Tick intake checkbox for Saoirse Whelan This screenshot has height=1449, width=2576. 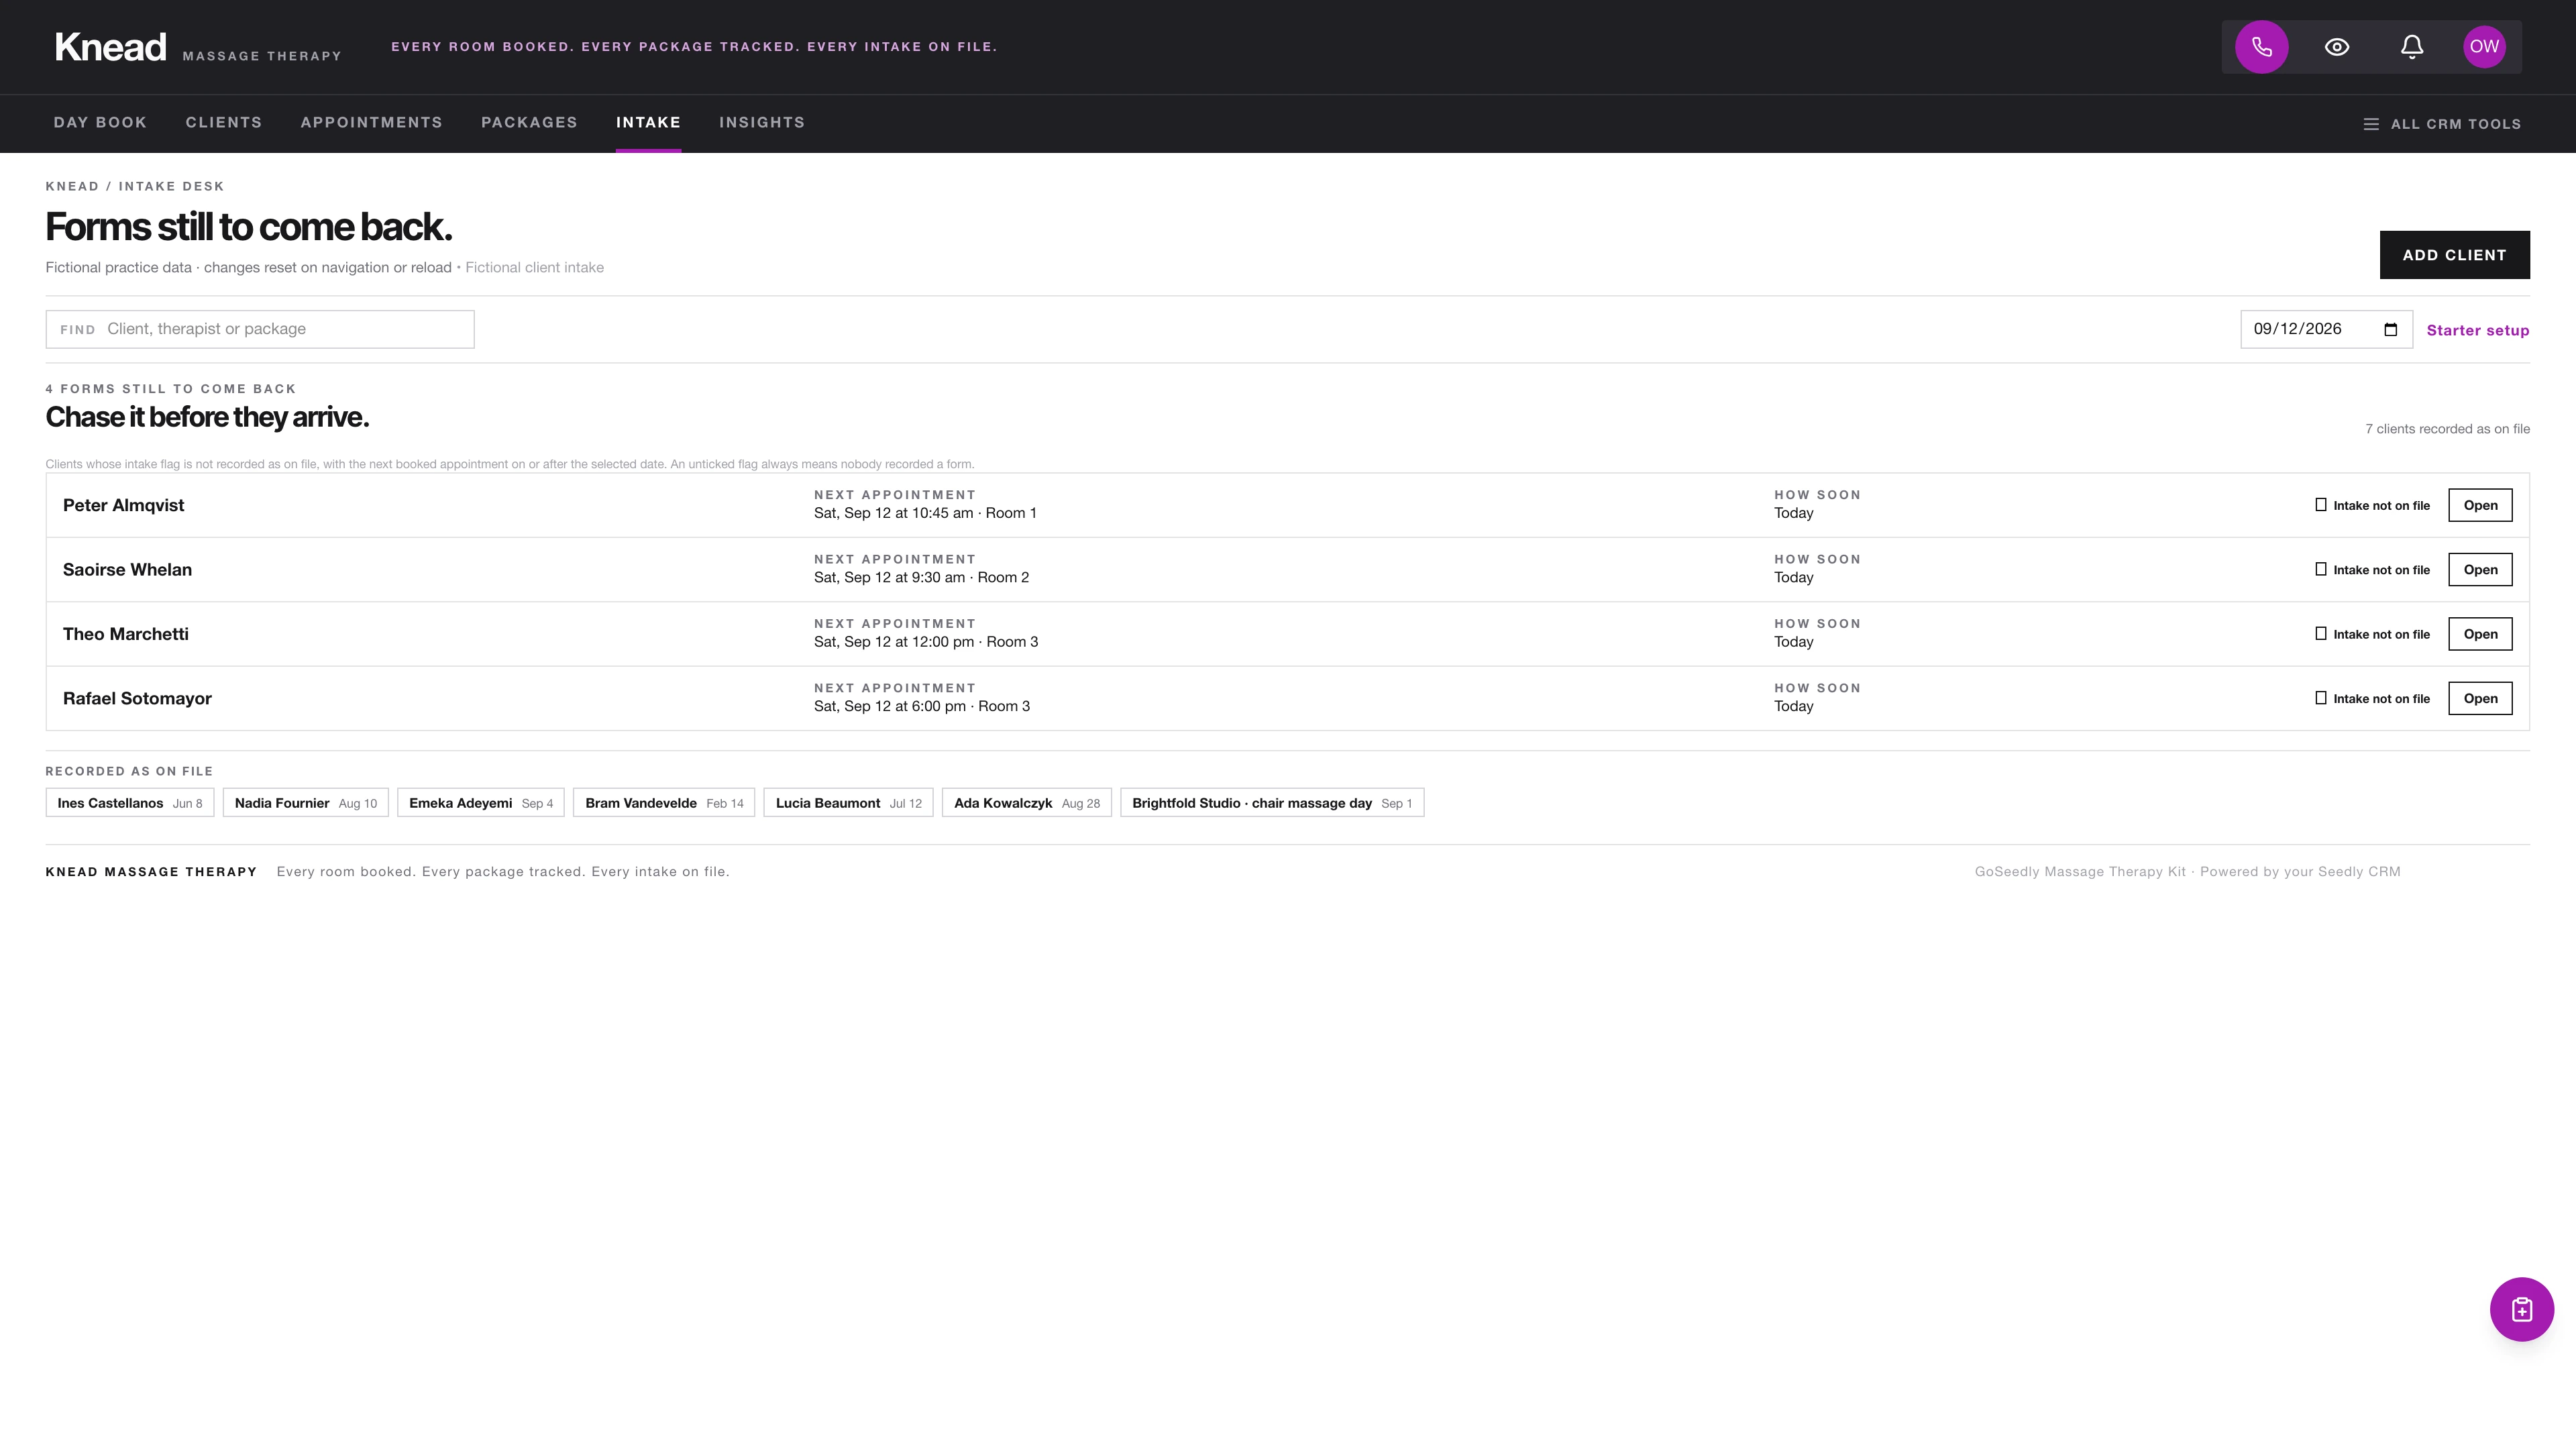[x=2321, y=569]
